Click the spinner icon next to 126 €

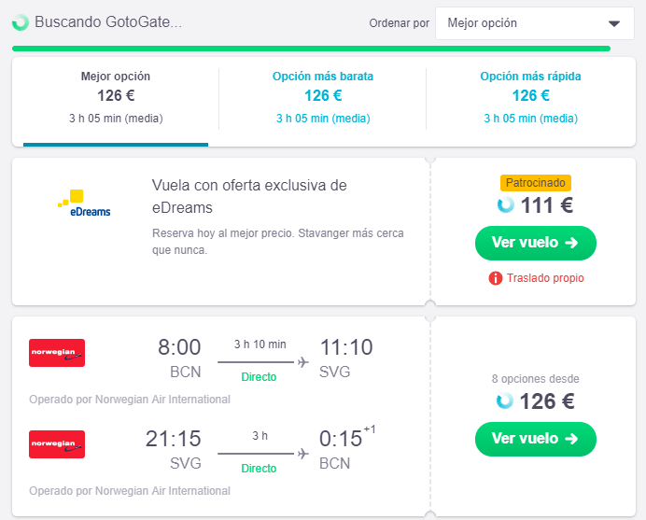(x=505, y=401)
